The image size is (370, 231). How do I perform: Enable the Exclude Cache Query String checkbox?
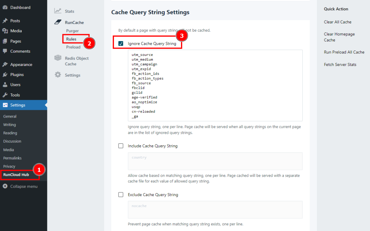pyautogui.click(x=121, y=195)
